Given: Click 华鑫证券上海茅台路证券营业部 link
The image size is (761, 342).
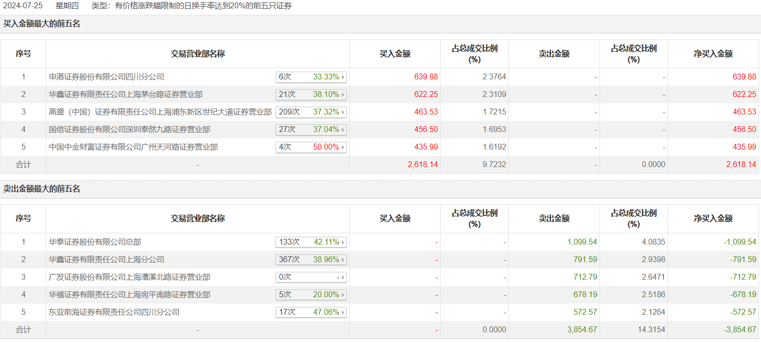Looking at the screenshot, I should (x=126, y=95).
